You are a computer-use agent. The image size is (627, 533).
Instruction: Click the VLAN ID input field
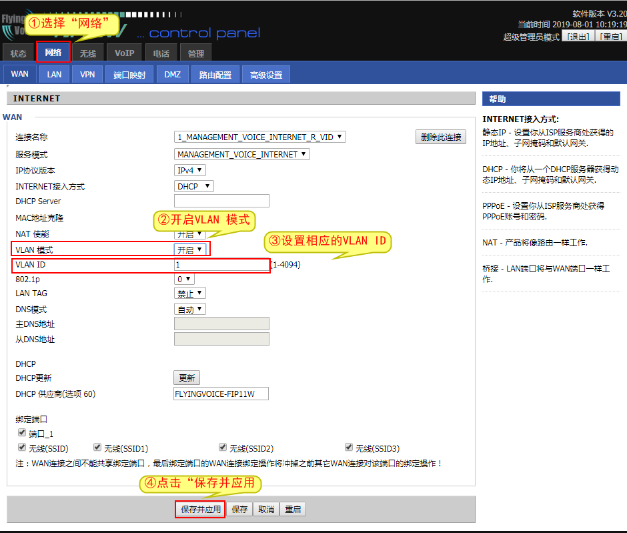[x=221, y=265]
